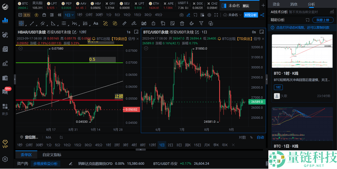Toggle 对数 logarithmic scale
Screen dimensions: 337x169
pyautogui.click(x=242, y=137)
